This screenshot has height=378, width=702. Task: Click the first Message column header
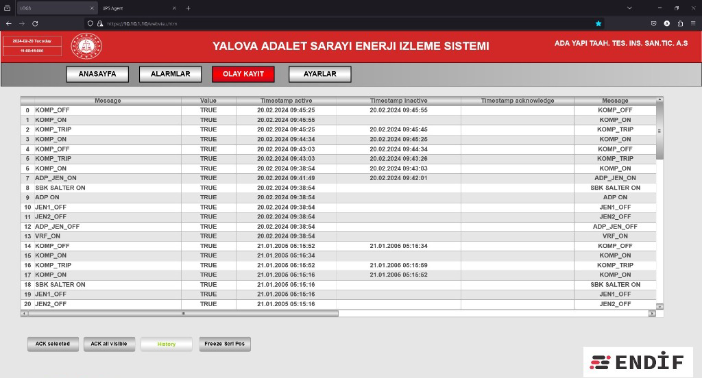point(108,101)
